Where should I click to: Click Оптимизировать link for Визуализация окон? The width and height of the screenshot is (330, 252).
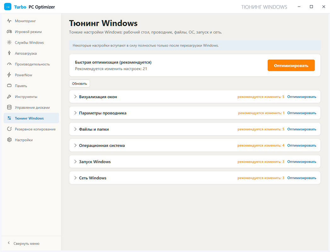pyautogui.click(x=302, y=97)
